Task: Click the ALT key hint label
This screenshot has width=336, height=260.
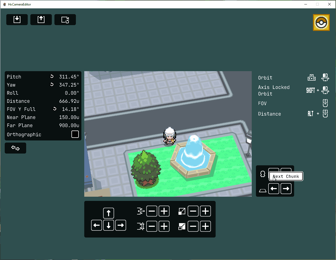Action: click(x=311, y=114)
